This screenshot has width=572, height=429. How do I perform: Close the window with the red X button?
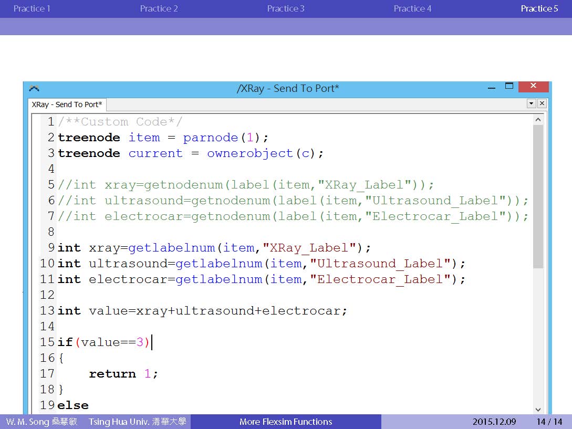tap(533, 86)
